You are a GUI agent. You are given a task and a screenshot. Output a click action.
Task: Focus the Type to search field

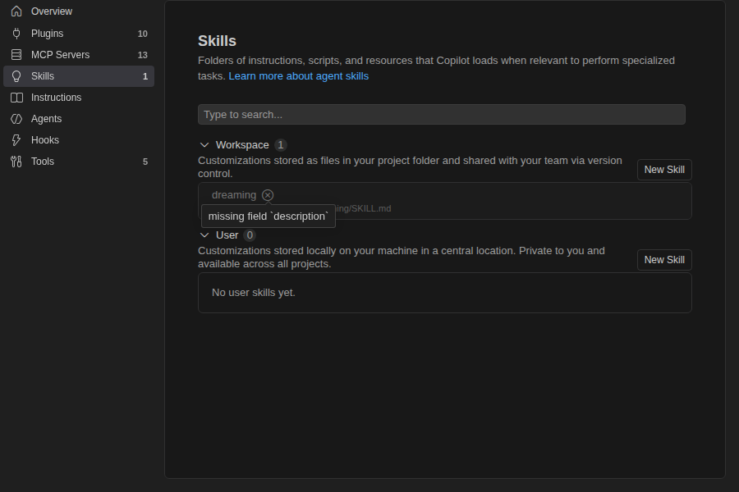pos(442,115)
